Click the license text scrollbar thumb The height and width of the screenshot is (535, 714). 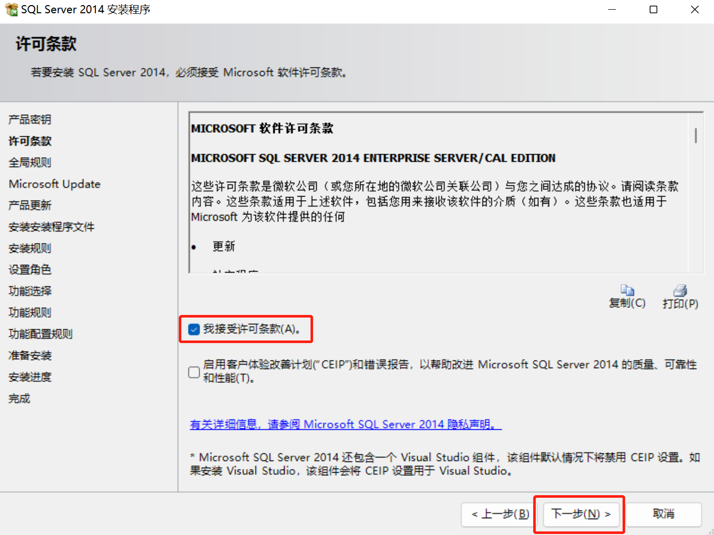696,135
